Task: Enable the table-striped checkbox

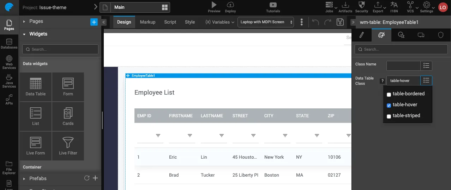Action: (389, 116)
